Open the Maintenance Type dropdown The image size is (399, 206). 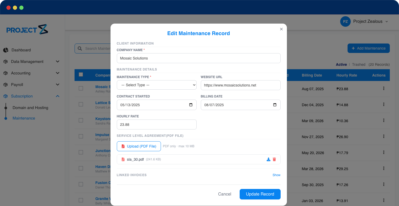point(156,85)
